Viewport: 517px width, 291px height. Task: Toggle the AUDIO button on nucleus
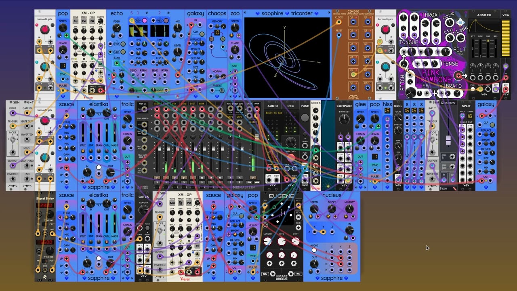[314, 250]
